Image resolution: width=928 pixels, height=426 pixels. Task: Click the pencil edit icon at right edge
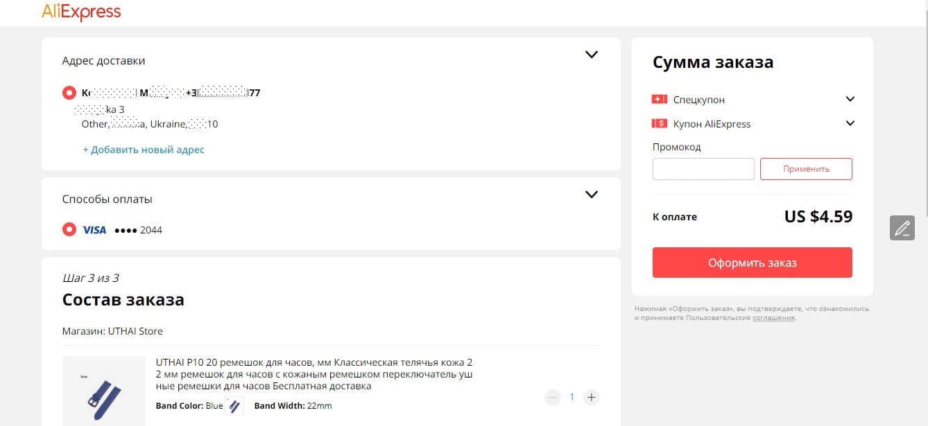click(x=902, y=228)
